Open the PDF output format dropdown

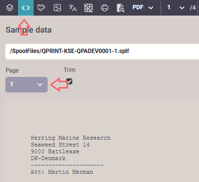pos(143,7)
